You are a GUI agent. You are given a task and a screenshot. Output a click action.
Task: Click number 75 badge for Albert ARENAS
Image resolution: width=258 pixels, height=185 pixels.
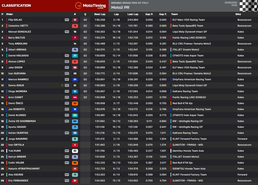click(x=75, y=50)
